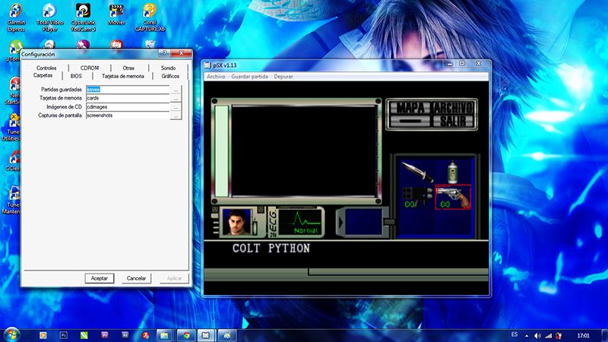
Task: Open Photoshop from the taskbar
Action: click(x=64, y=335)
